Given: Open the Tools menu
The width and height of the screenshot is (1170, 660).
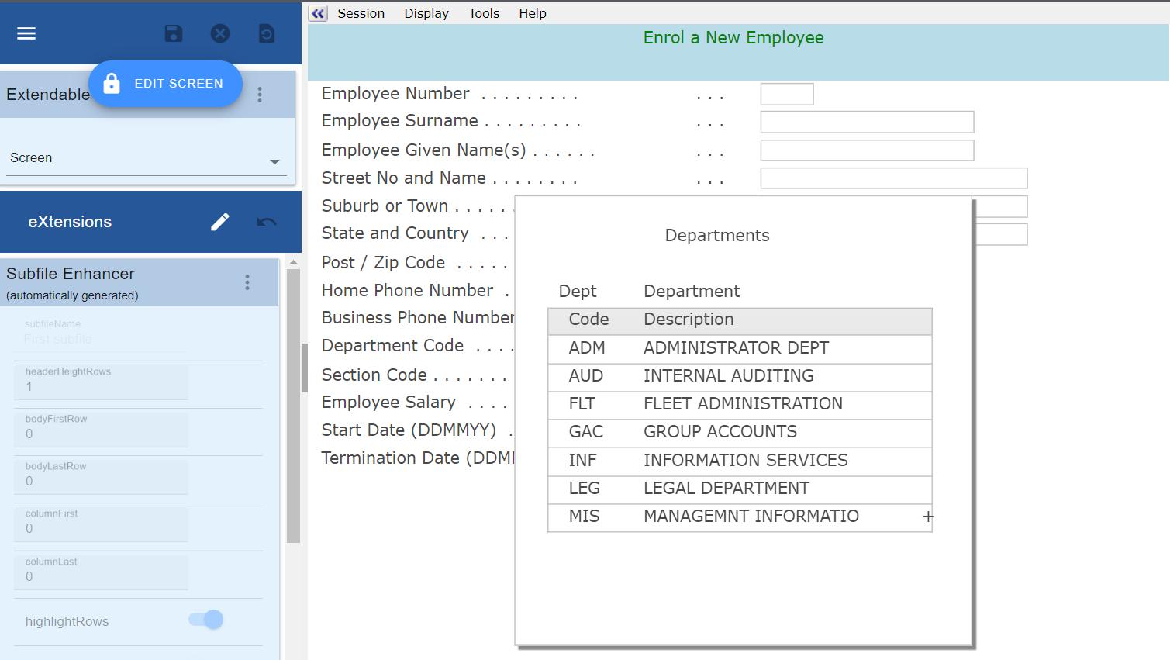Looking at the screenshot, I should click(x=483, y=13).
